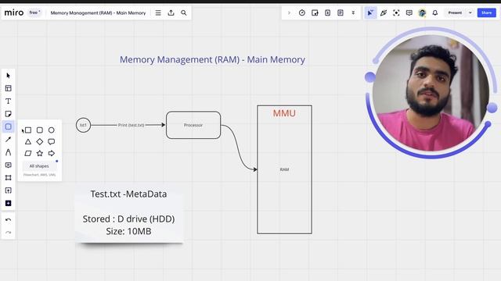Select the connection line arrow tool
501x281 pixels.
[x=9, y=140]
